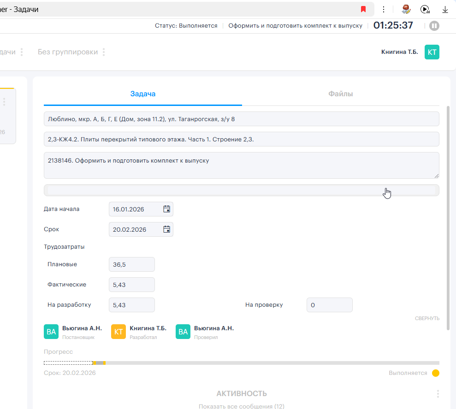Click the orange КТ avatar of Разработал

coord(118,332)
